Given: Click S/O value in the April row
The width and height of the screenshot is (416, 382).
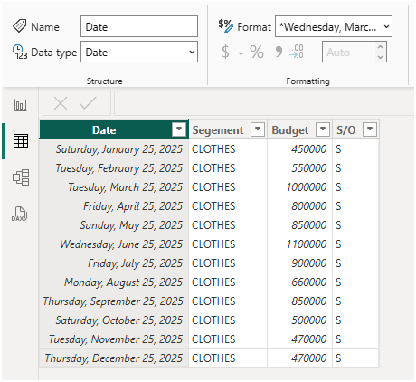Looking at the screenshot, I should tap(355, 206).
